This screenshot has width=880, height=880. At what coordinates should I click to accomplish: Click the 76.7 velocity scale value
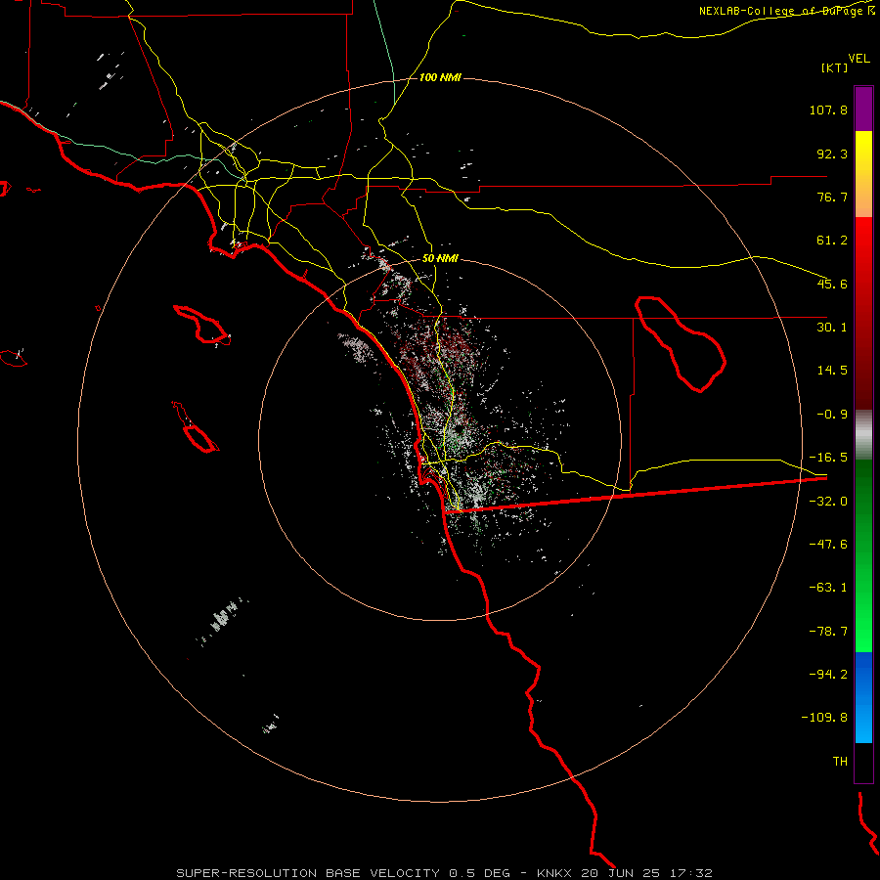832,197
